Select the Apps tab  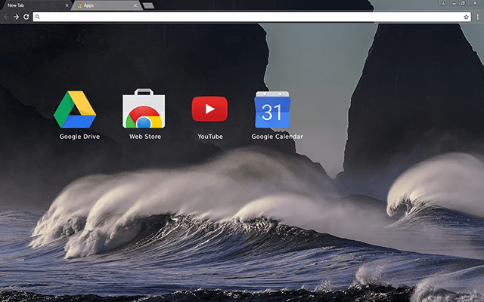pos(102,5)
